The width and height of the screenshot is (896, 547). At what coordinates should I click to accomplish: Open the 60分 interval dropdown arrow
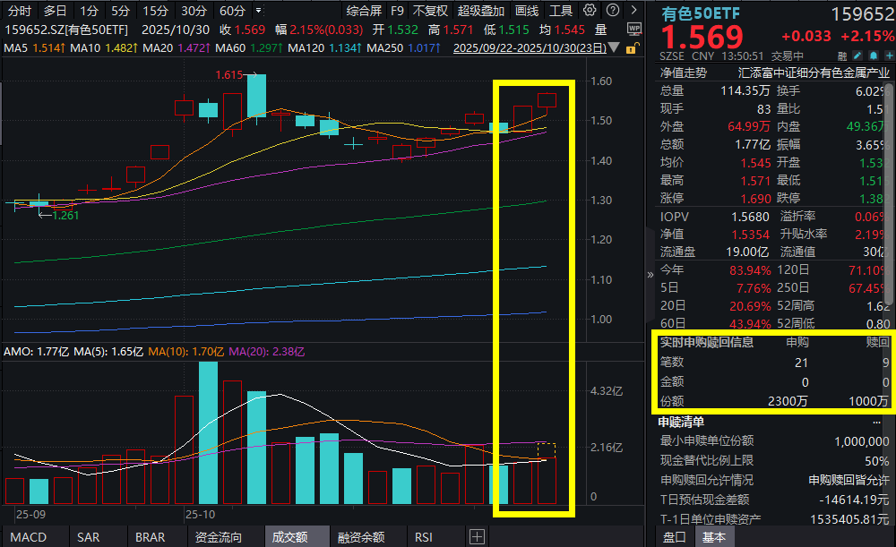pos(258,11)
